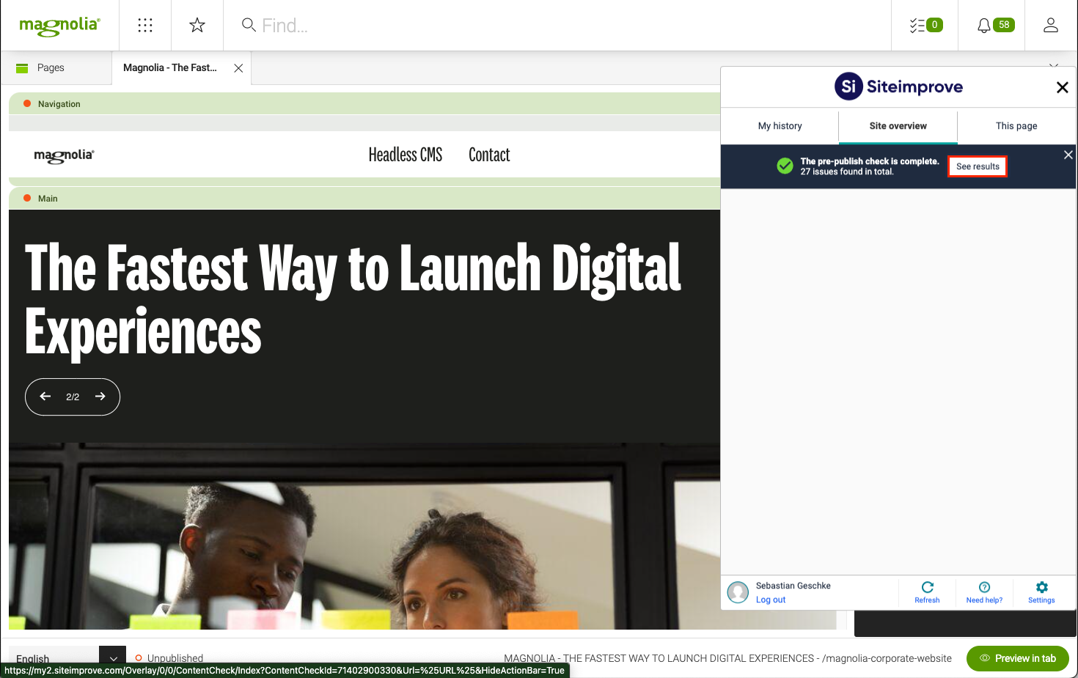The width and height of the screenshot is (1078, 678).
Task: Dismiss the pre-publish check notification
Action: (x=1068, y=155)
